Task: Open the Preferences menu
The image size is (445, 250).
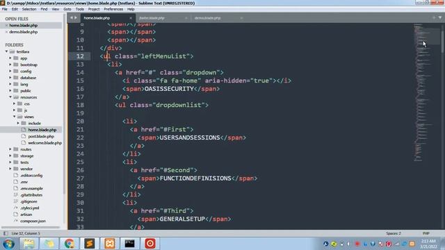Action: (x=113, y=9)
